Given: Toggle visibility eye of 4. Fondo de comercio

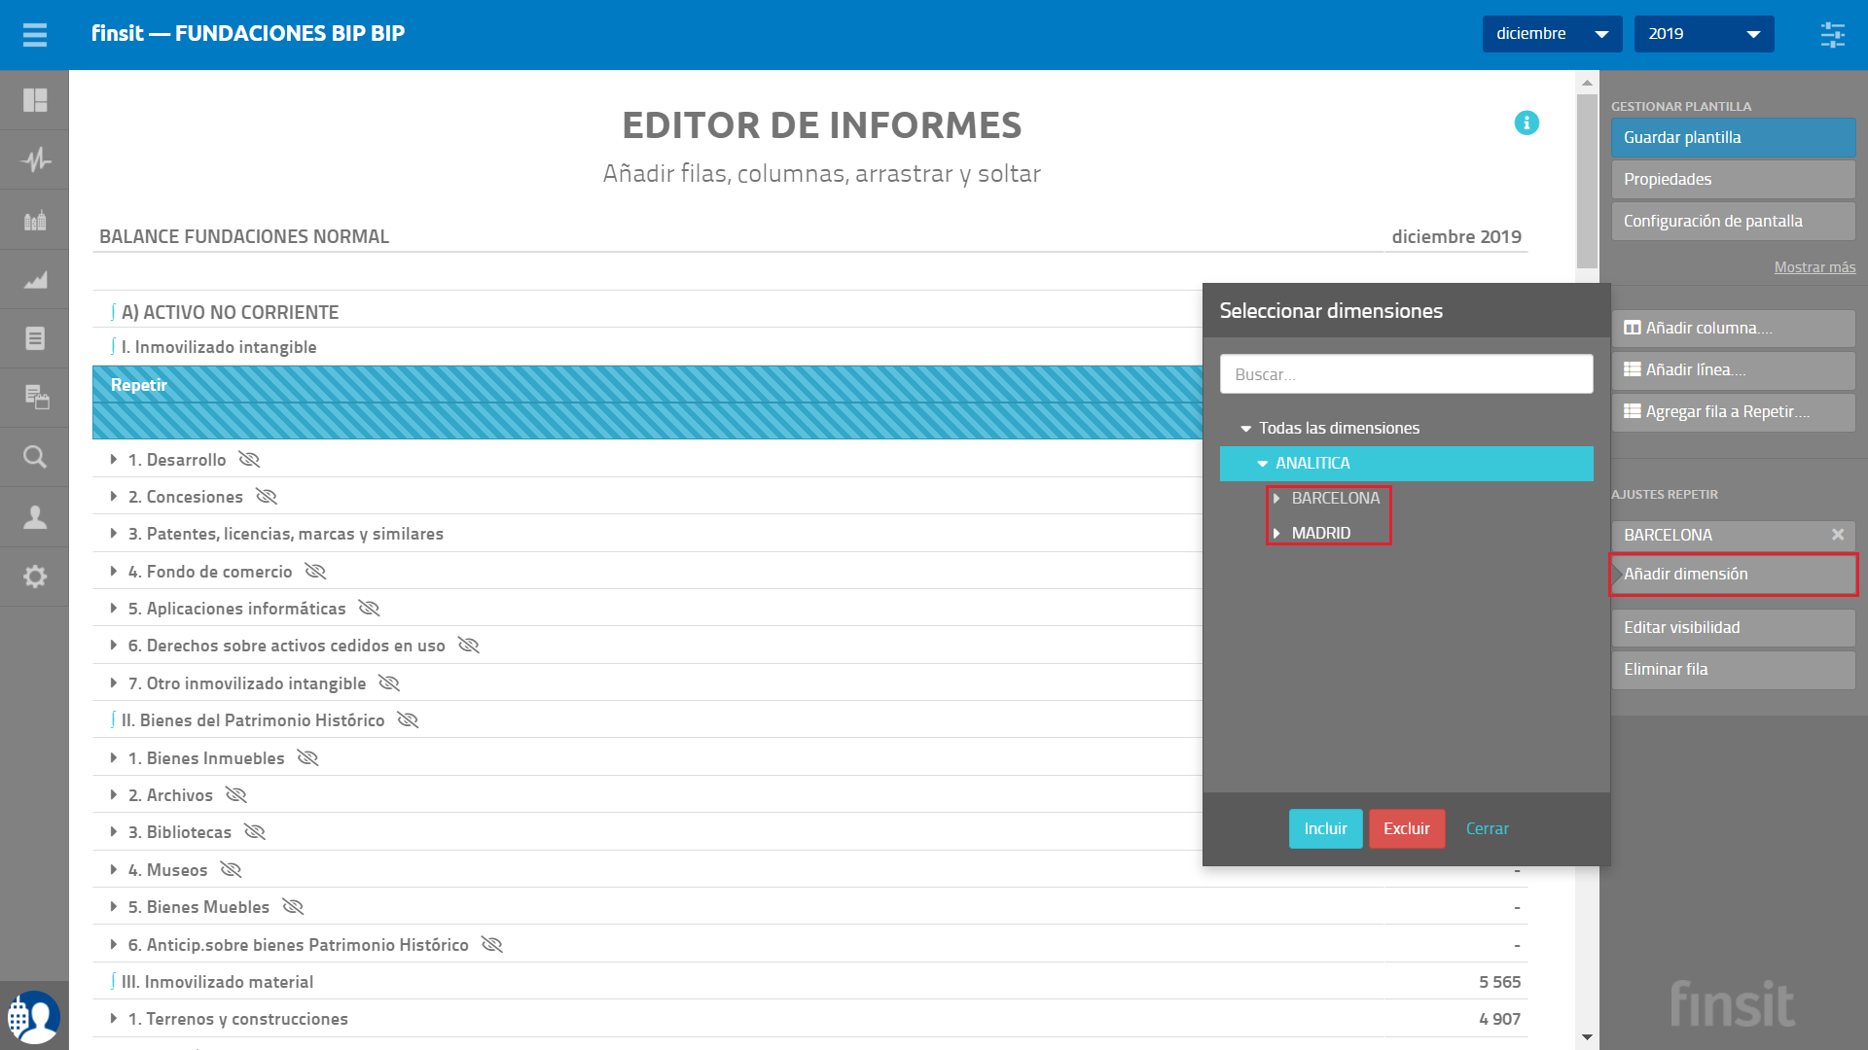Looking at the screenshot, I should [x=315, y=572].
